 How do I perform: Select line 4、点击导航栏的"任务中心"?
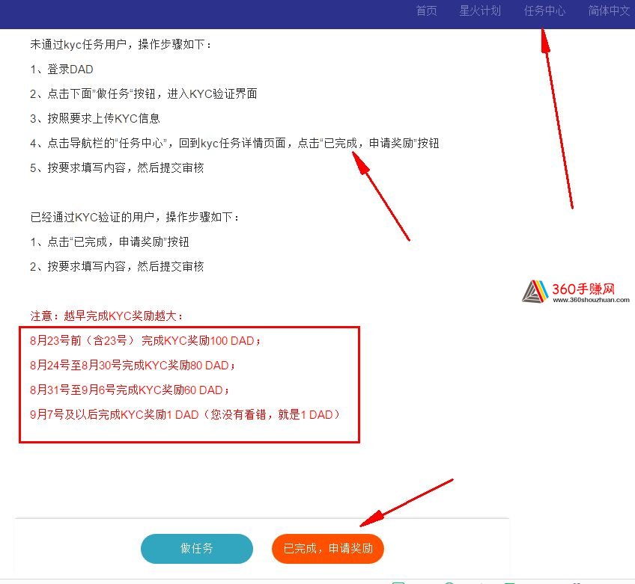(234, 143)
